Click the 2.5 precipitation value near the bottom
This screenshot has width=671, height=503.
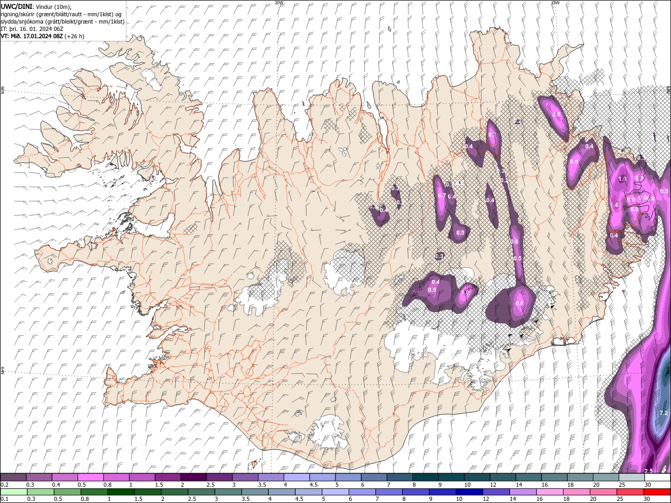648,471
